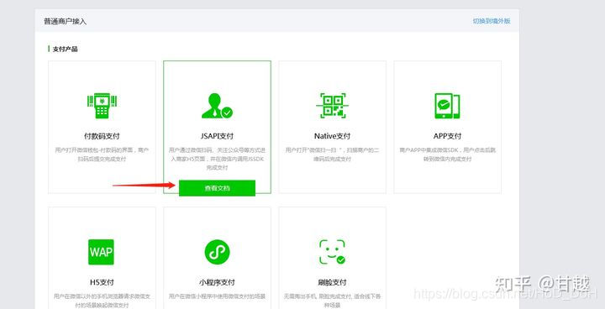The height and width of the screenshot is (309, 605).
Task: Click the 支付产品 section heading
Action: (x=66, y=49)
